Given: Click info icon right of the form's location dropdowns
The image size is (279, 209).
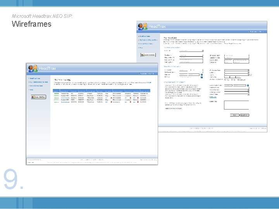Looking at the screenshot, I should coord(251,75).
